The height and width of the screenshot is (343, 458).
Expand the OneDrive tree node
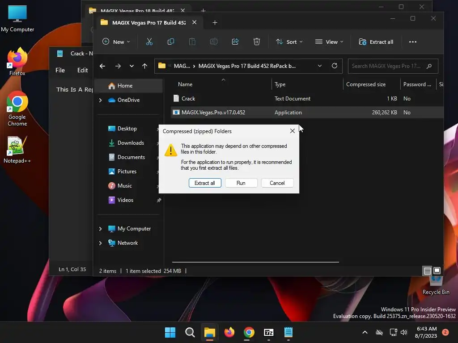point(101,100)
